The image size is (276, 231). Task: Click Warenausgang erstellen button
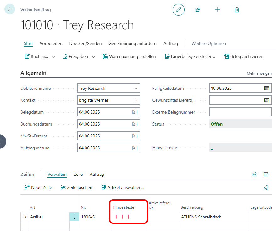coord(129,57)
